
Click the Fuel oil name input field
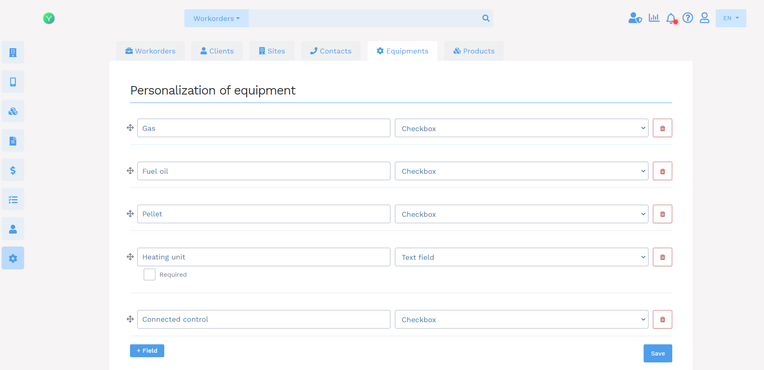[264, 171]
